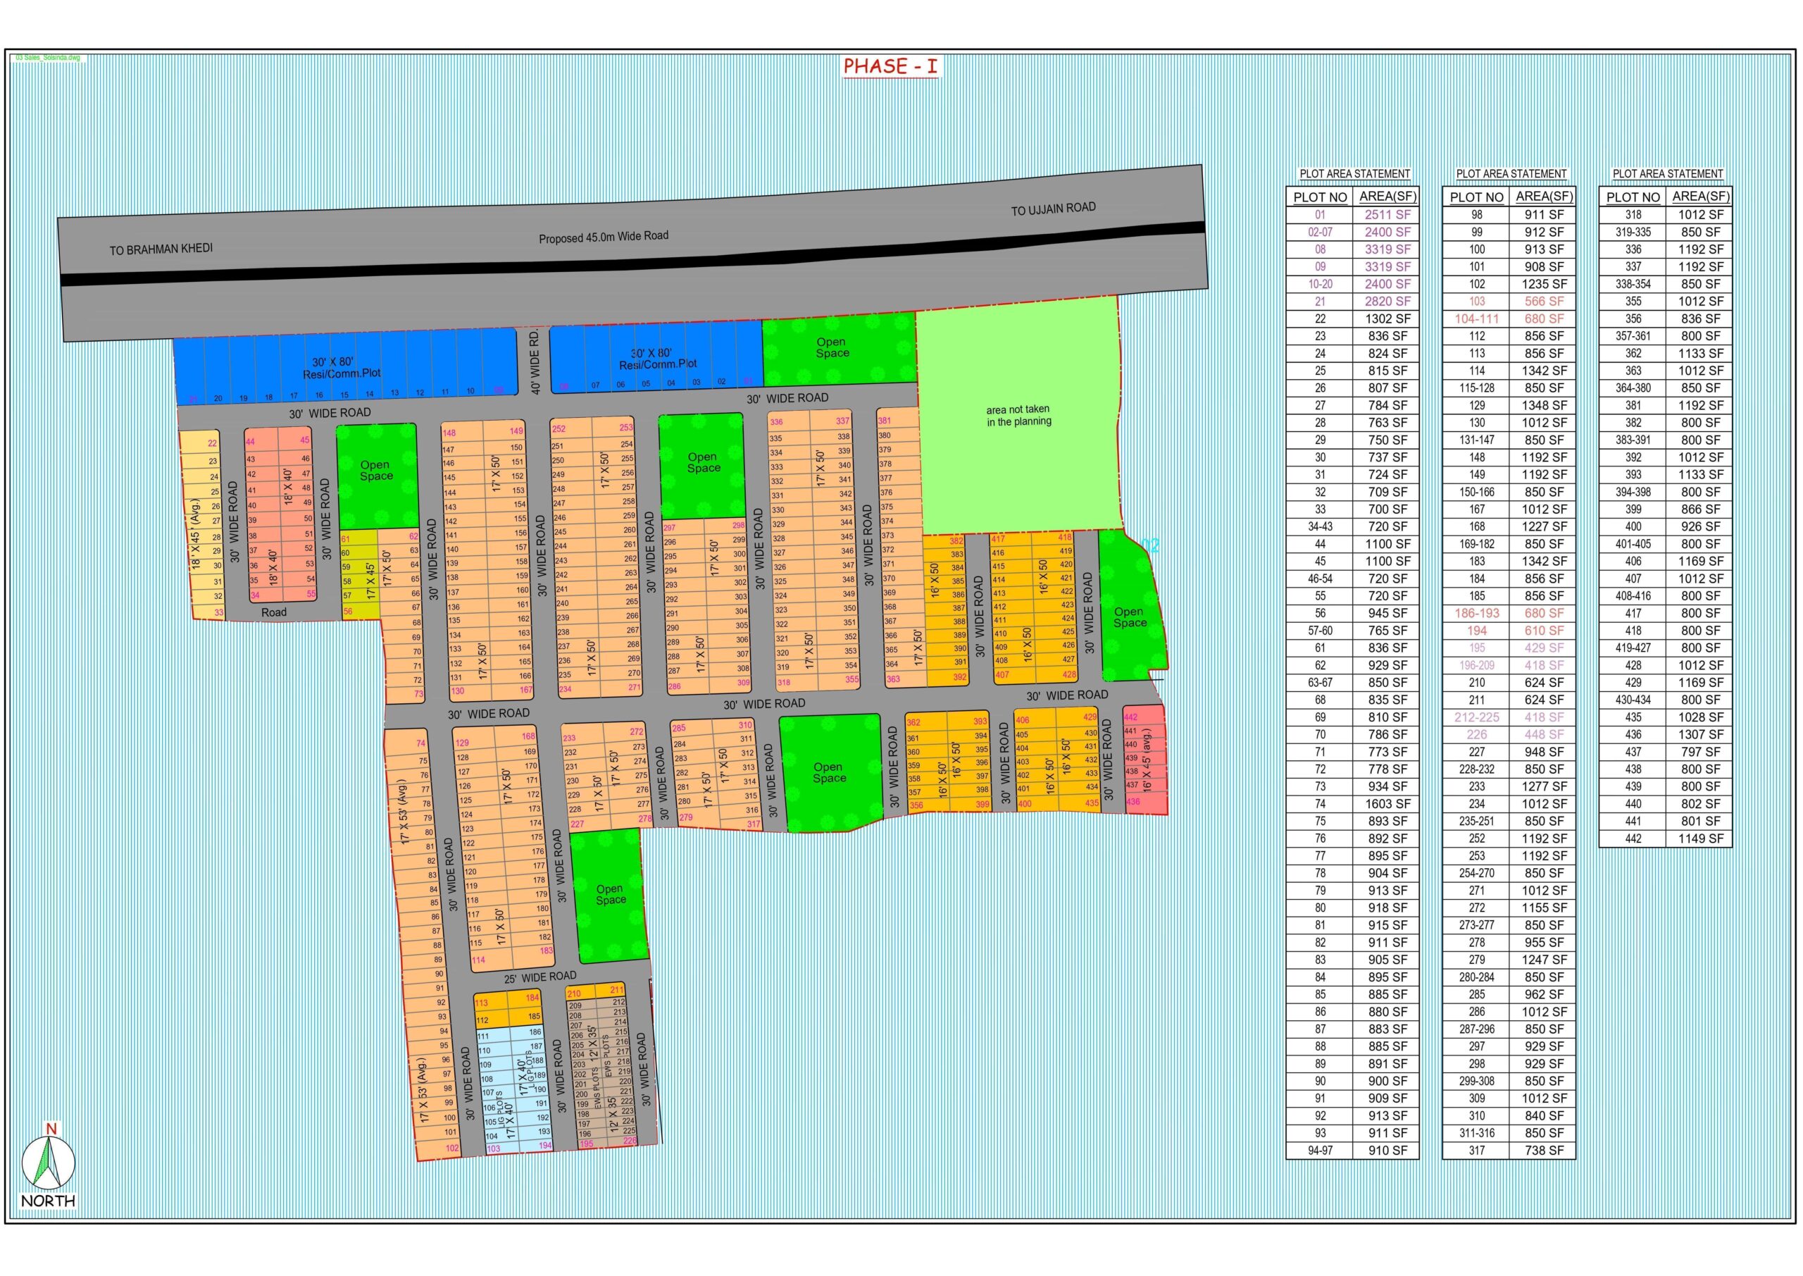
Task: Click "area not taken in the planning" text
Action: [x=1018, y=415]
